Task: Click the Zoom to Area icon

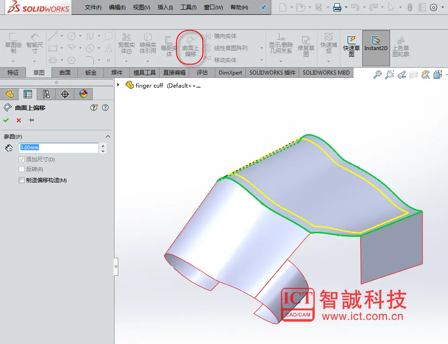Action: coord(390,75)
